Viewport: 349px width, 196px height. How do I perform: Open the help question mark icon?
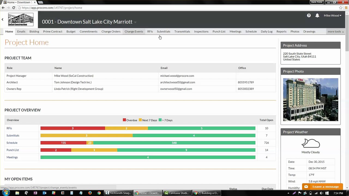[x=309, y=16]
